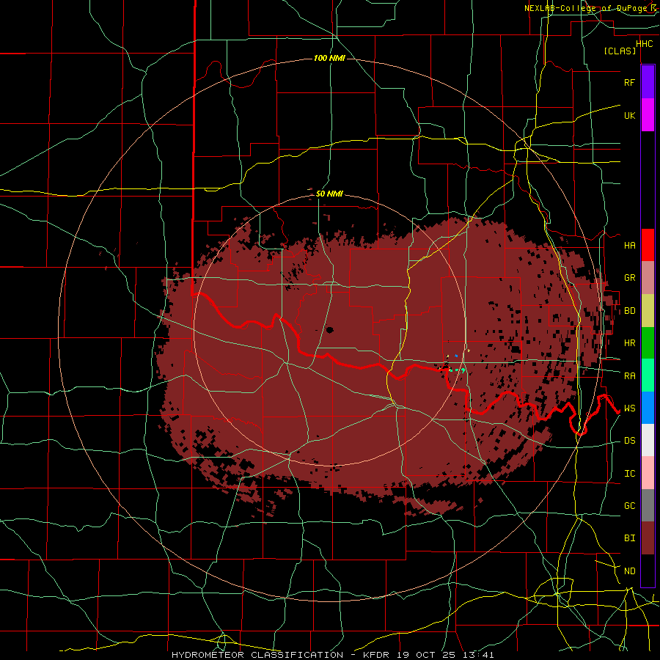
Task: Click the DS legend label
Action: pyautogui.click(x=629, y=441)
